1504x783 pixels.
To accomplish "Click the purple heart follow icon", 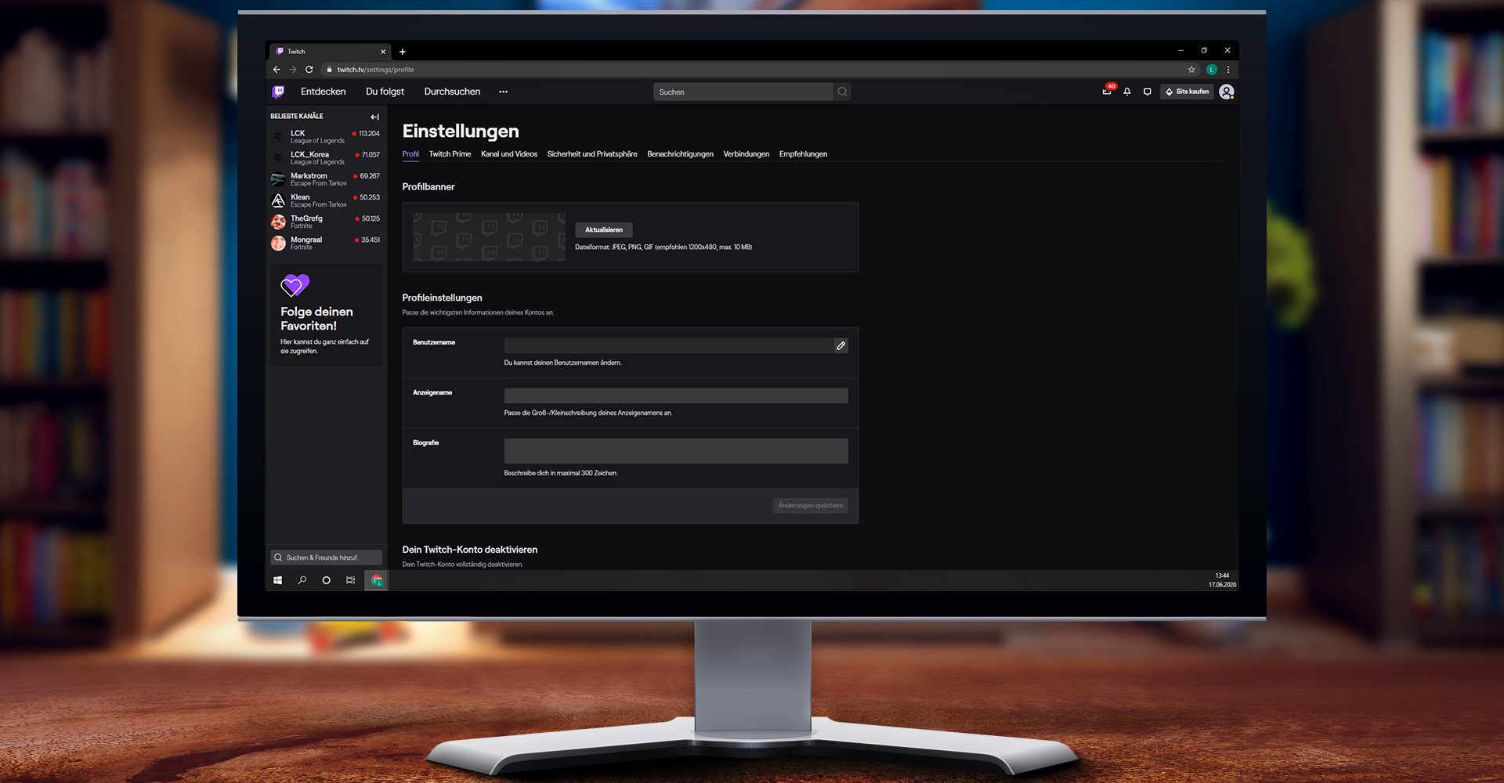I will [295, 285].
